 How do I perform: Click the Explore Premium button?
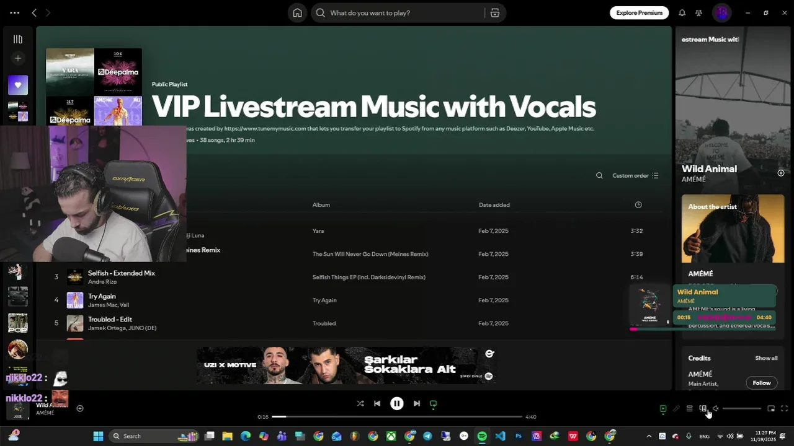click(x=640, y=12)
